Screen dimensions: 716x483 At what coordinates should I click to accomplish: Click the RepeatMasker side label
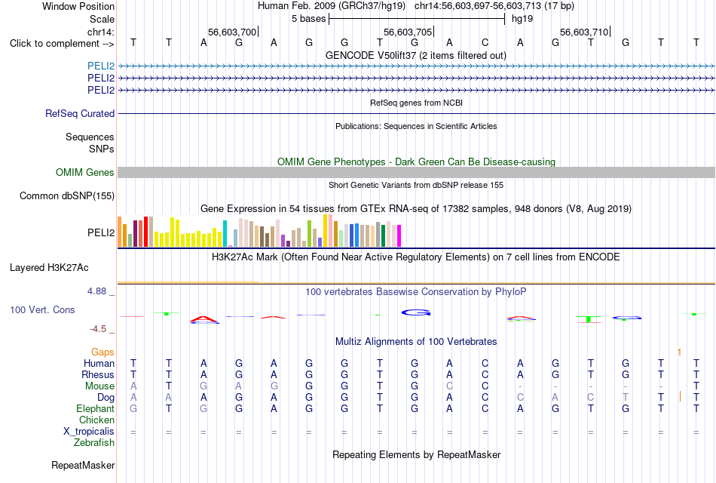tap(83, 465)
